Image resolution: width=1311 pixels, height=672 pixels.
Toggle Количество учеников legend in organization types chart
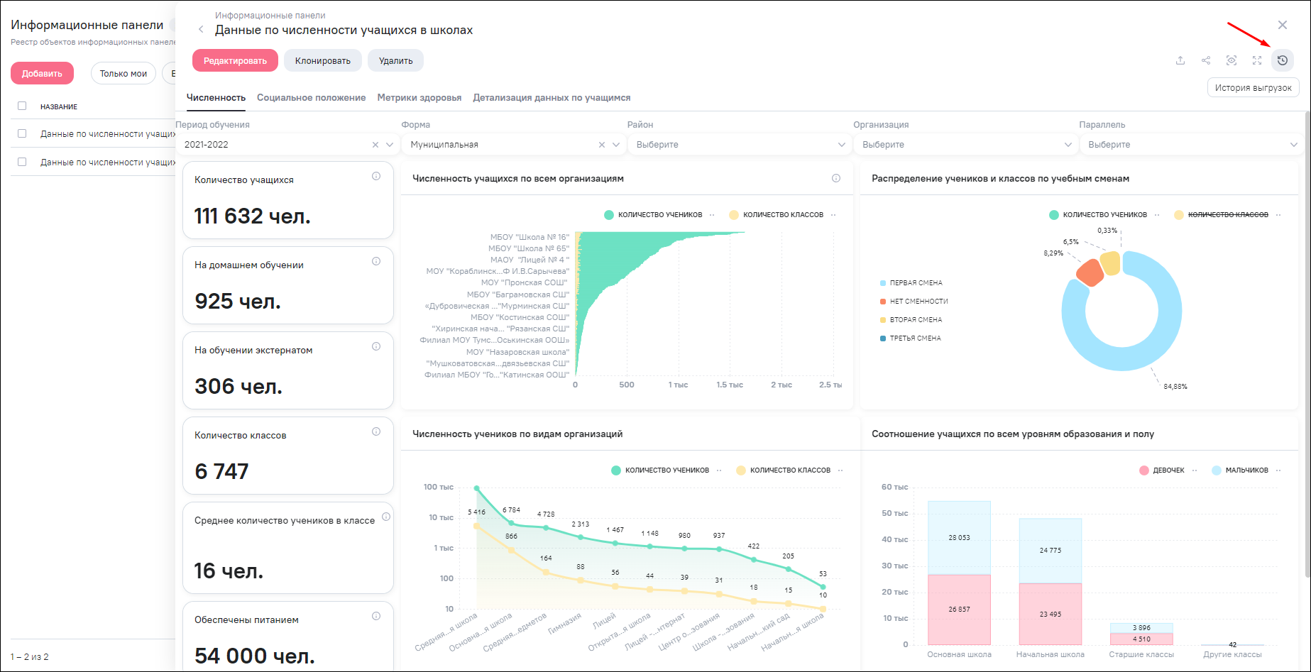point(660,470)
